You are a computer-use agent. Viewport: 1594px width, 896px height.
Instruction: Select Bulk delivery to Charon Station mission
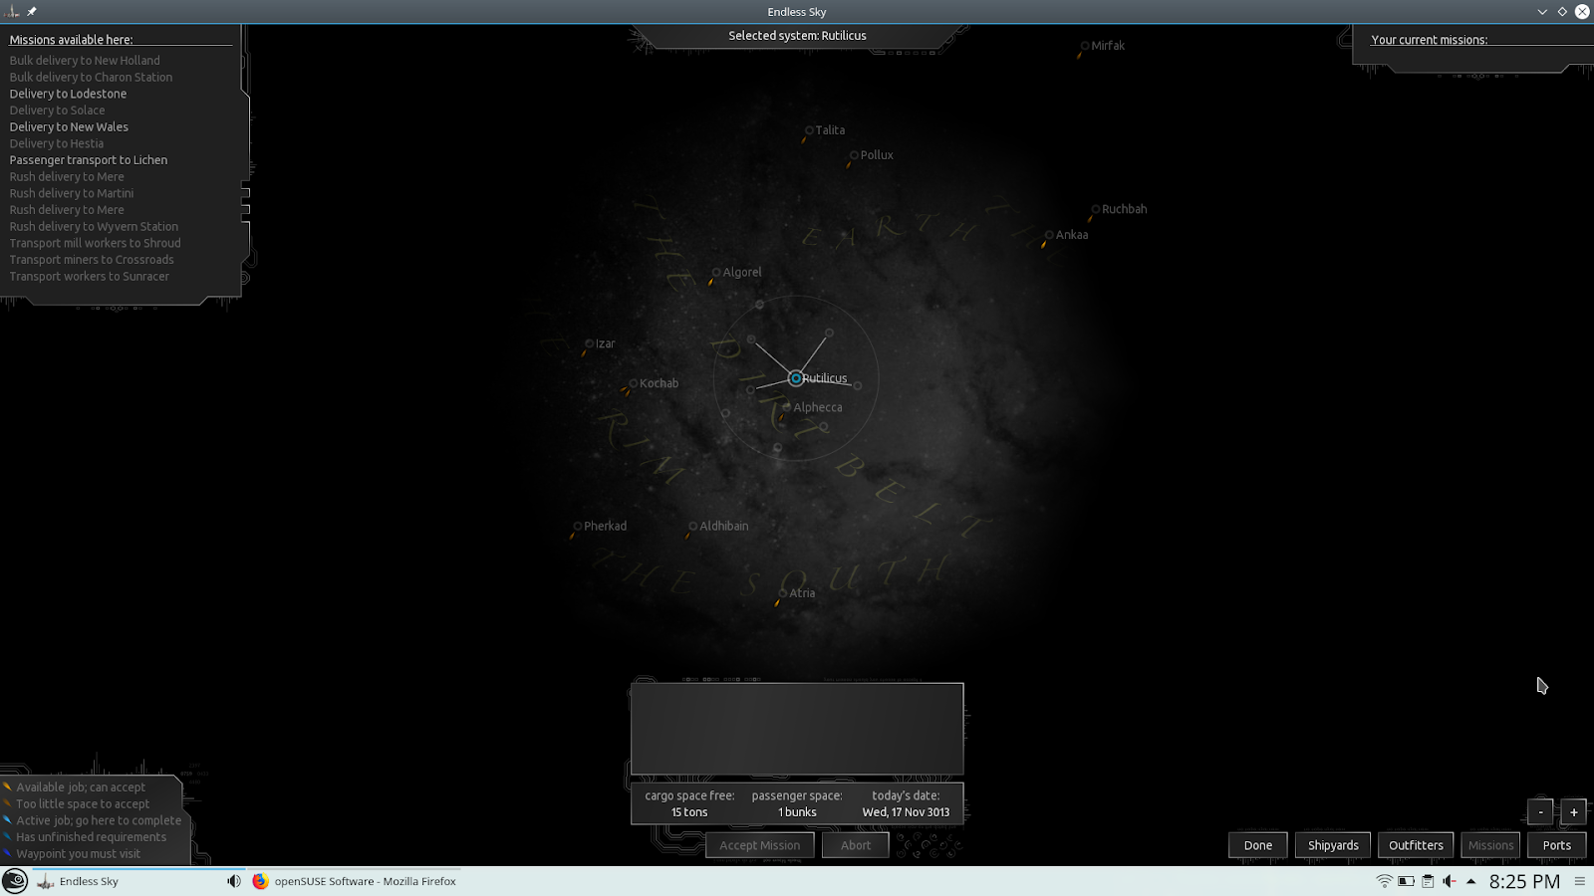tap(91, 77)
